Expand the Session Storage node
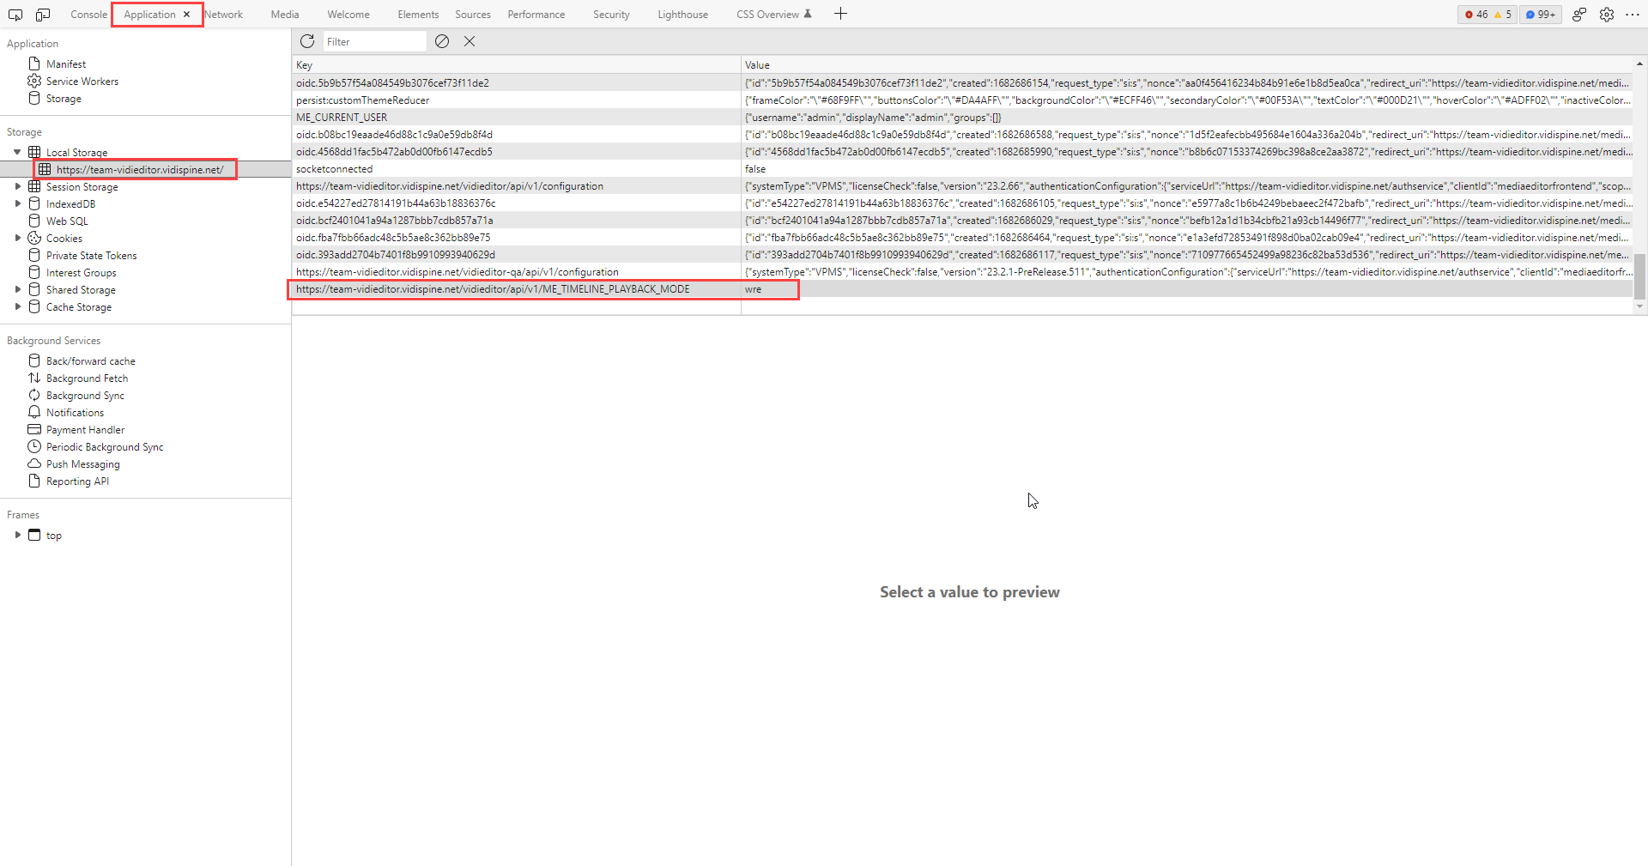Viewport: 1648px width, 866px height. click(17, 186)
